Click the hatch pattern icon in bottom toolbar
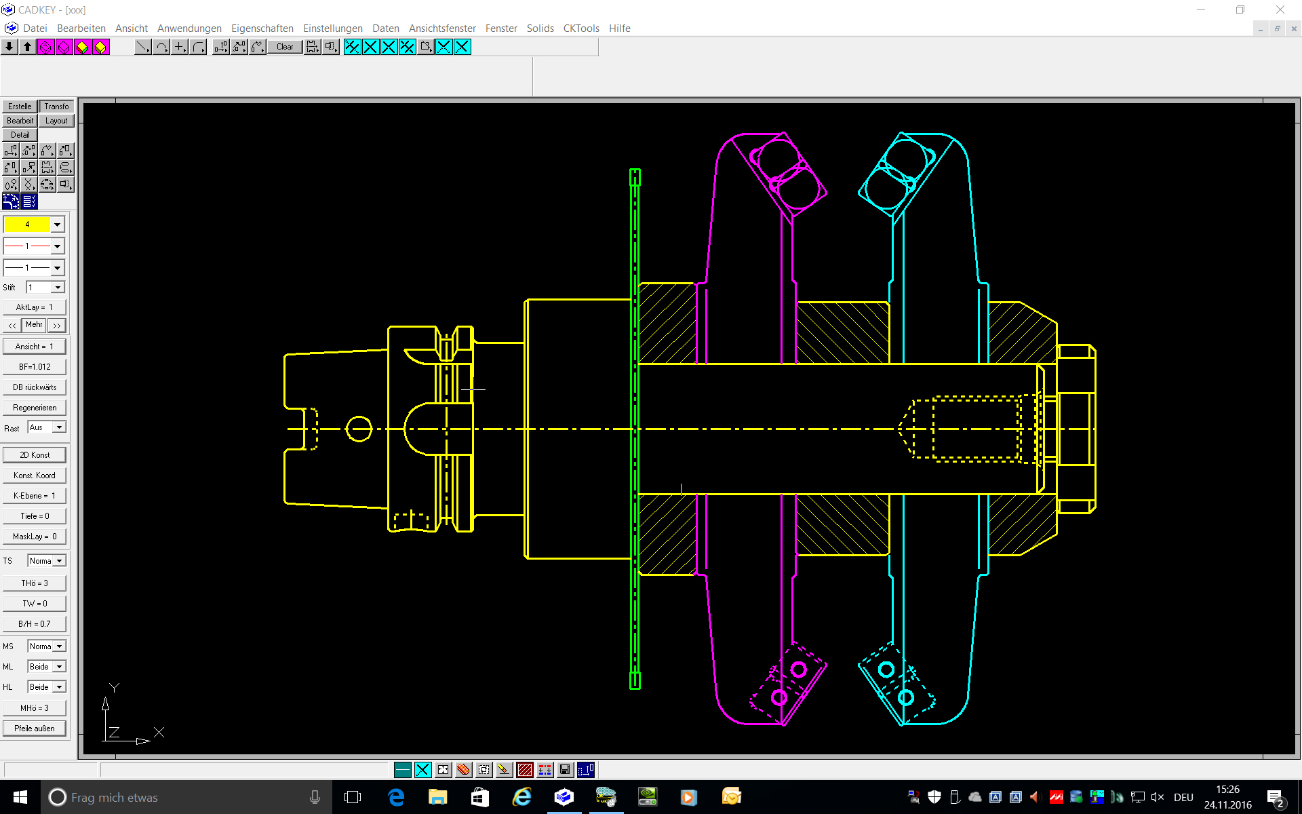This screenshot has width=1302, height=814. [x=524, y=770]
